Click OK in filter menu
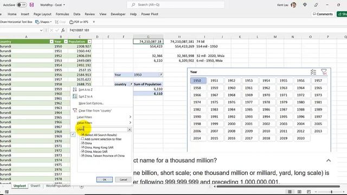The image size is (347, 195). click(x=105, y=179)
